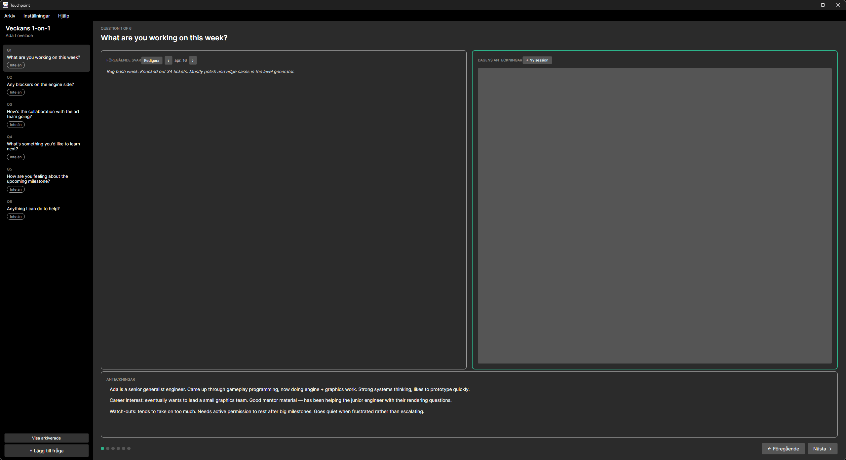The image size is (846, 460).
Task: Open the Hjälp menu
Action: [63, 16]
